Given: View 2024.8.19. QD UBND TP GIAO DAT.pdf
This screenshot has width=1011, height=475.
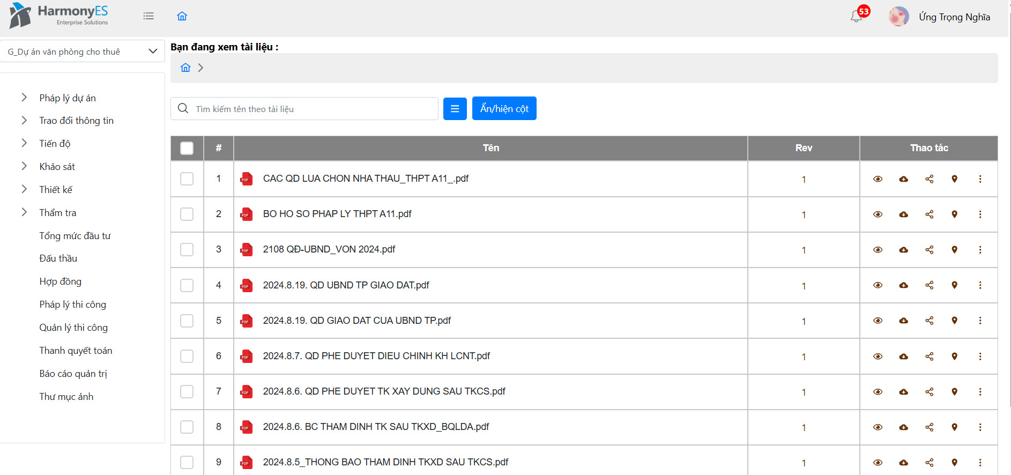Looking at the screenshot, I should click(878, 285).
